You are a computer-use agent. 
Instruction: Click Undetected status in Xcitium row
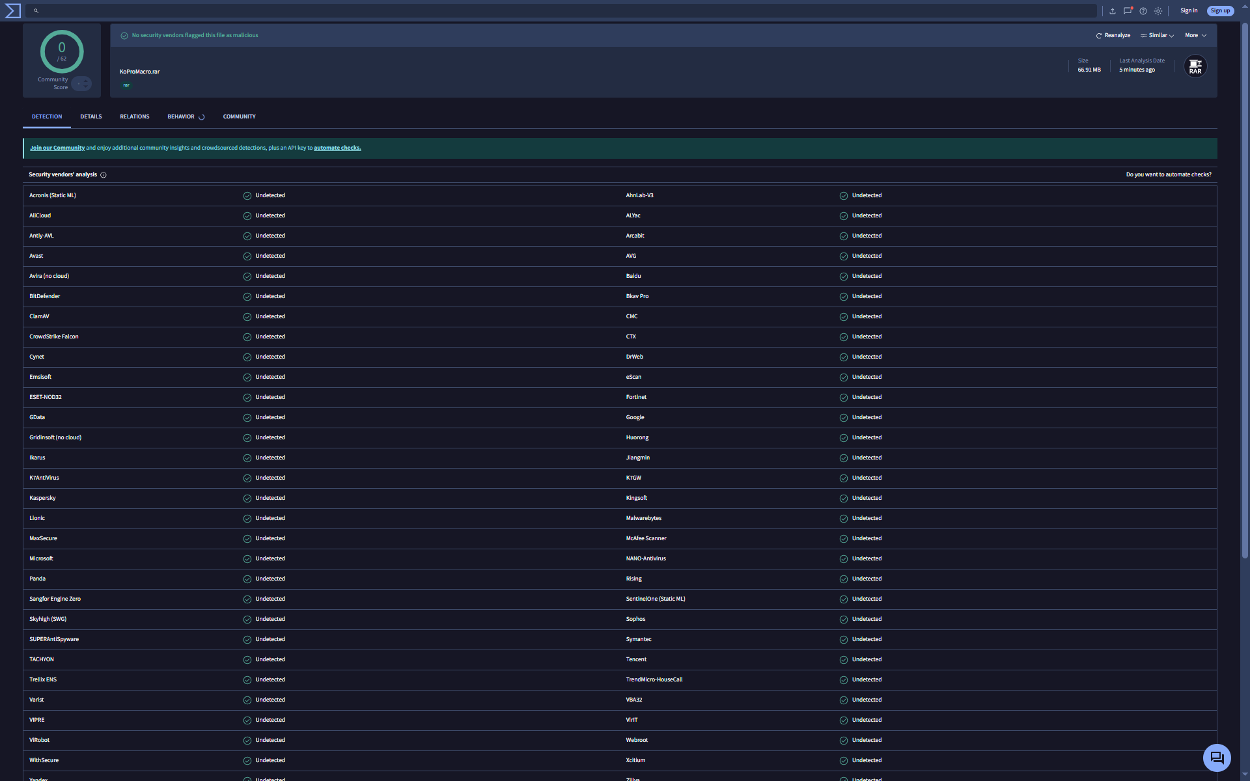point(867,761)
